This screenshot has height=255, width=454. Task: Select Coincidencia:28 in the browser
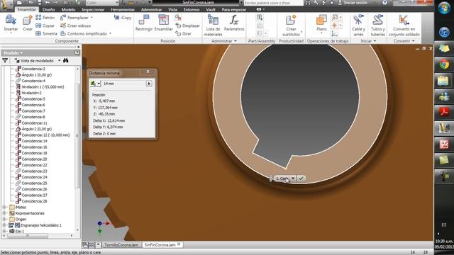[x=31, y=201]
